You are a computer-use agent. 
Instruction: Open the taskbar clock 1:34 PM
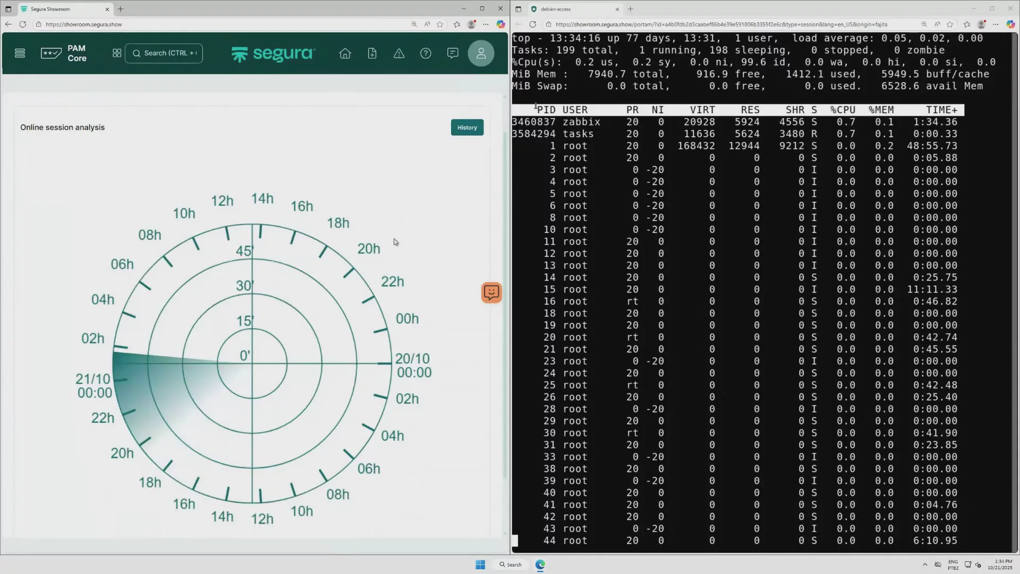click(1000, 564)
